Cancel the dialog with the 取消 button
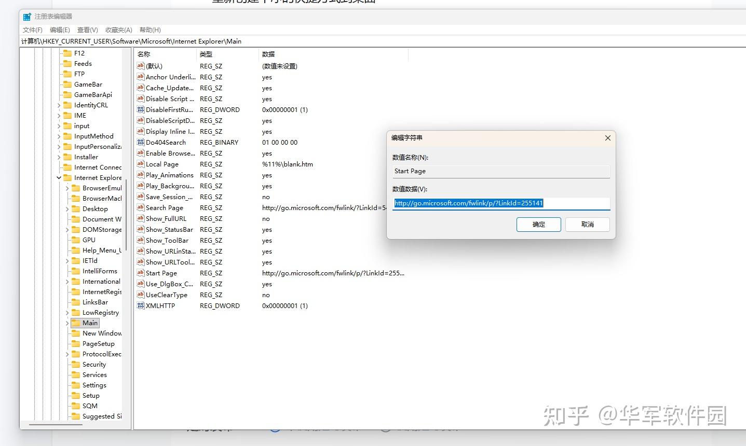This screenshot has width=746, height=446. point(588,225)
